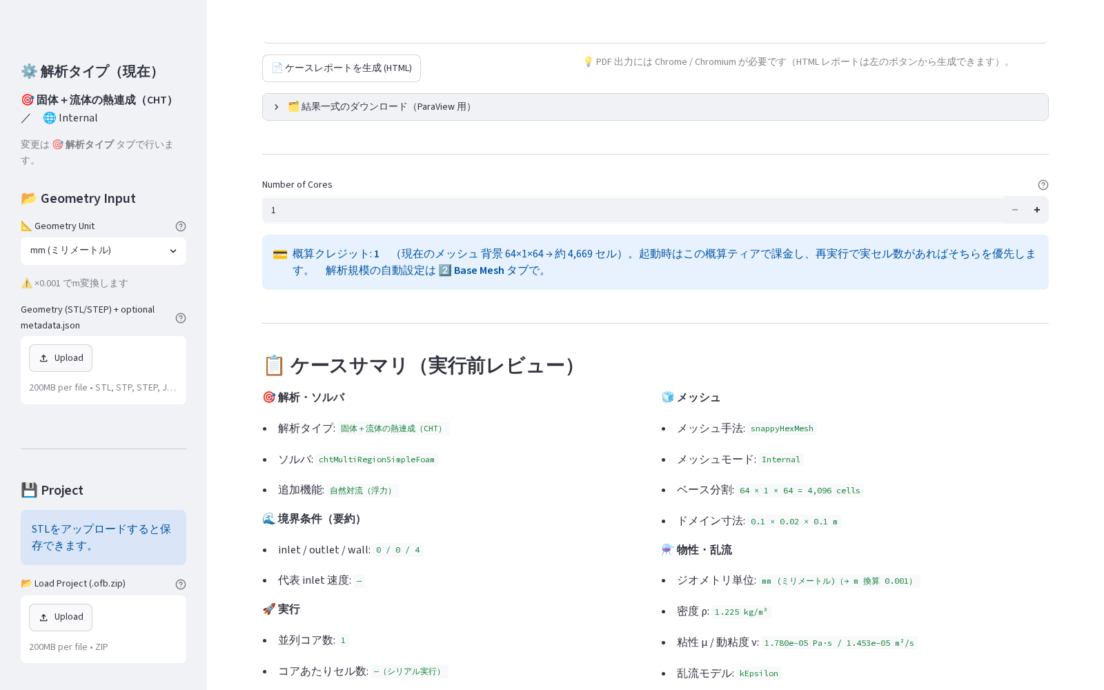
Task: Click help icon for Number of Cores
Action: point(1043,185)
